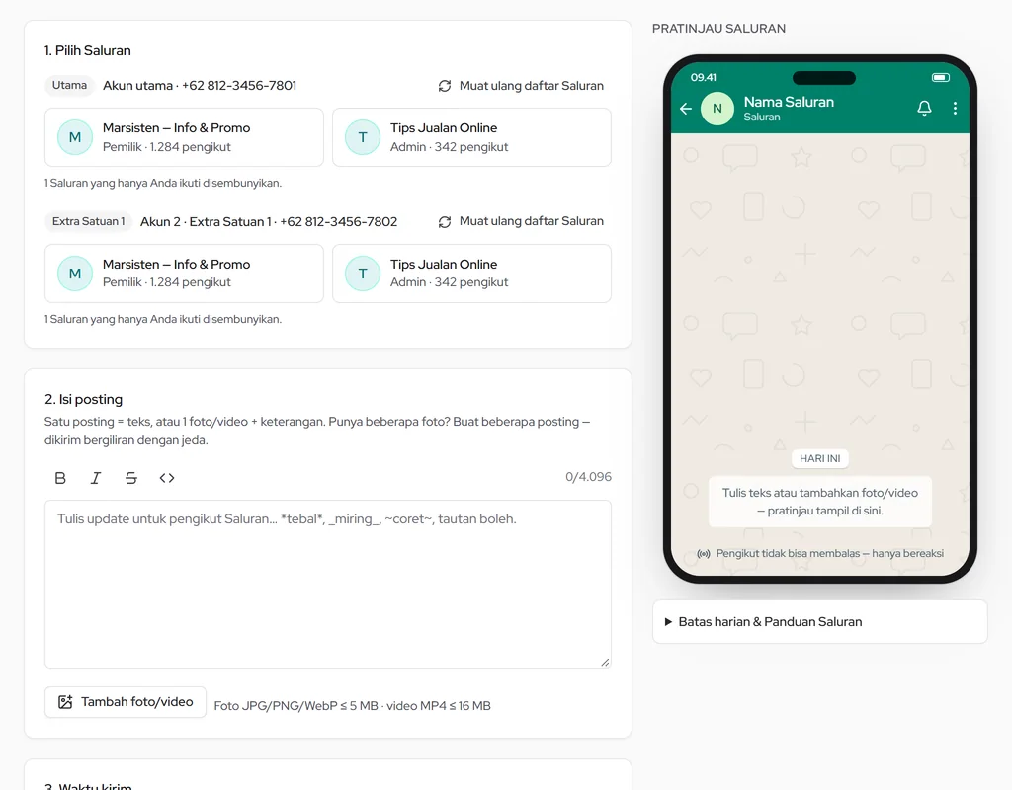Apply strikethrough formatting to the post
This screenshot has height=790, width=1012.
[131, 478]
